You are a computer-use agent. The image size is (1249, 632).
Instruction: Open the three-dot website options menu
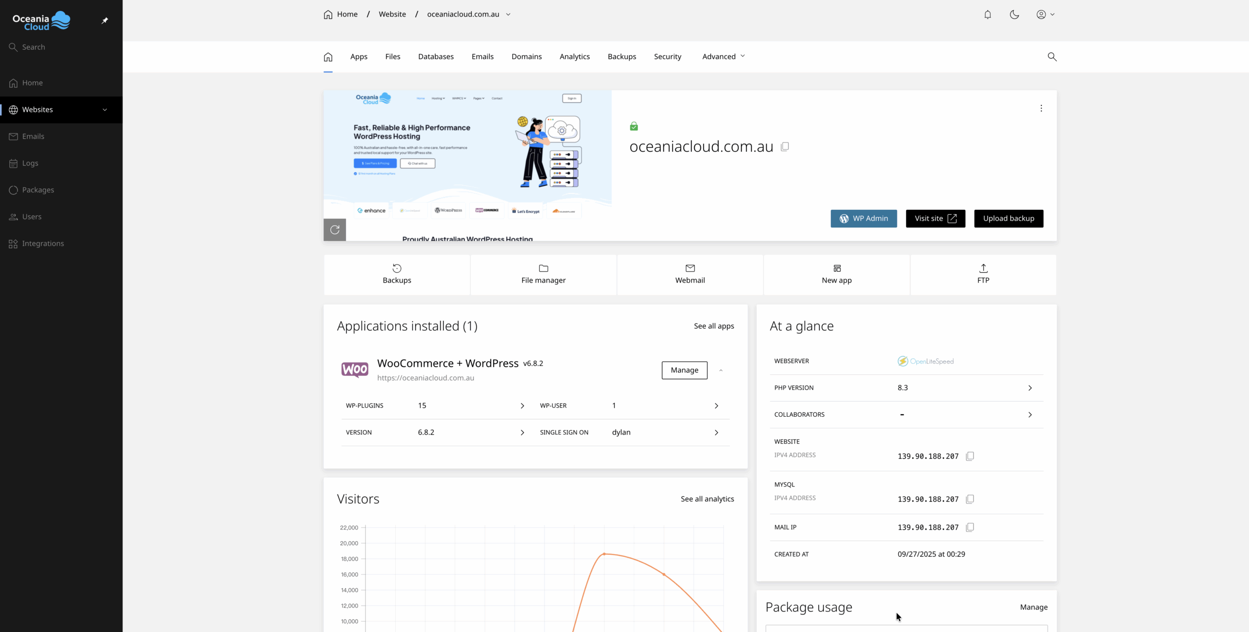pyautogui.click(x=1041, y=108)
